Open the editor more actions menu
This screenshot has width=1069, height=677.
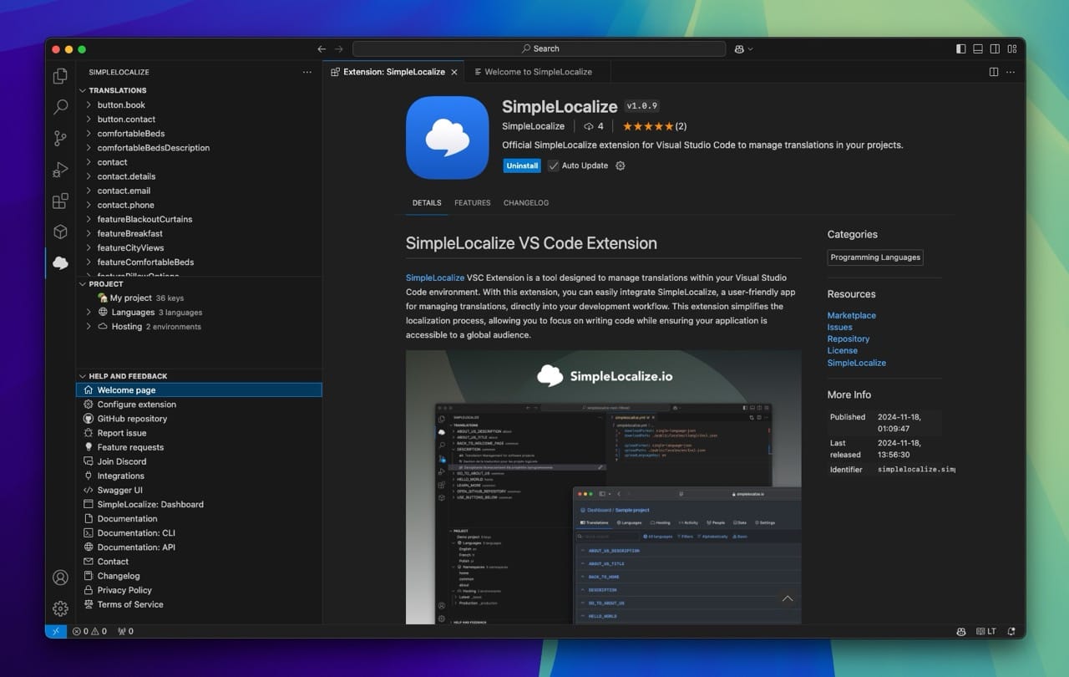pos(1011,72)
